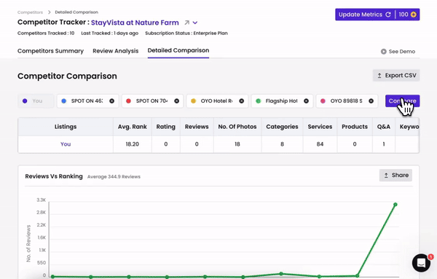Switch to the Competitors Summary tab

tap(50, 51)
